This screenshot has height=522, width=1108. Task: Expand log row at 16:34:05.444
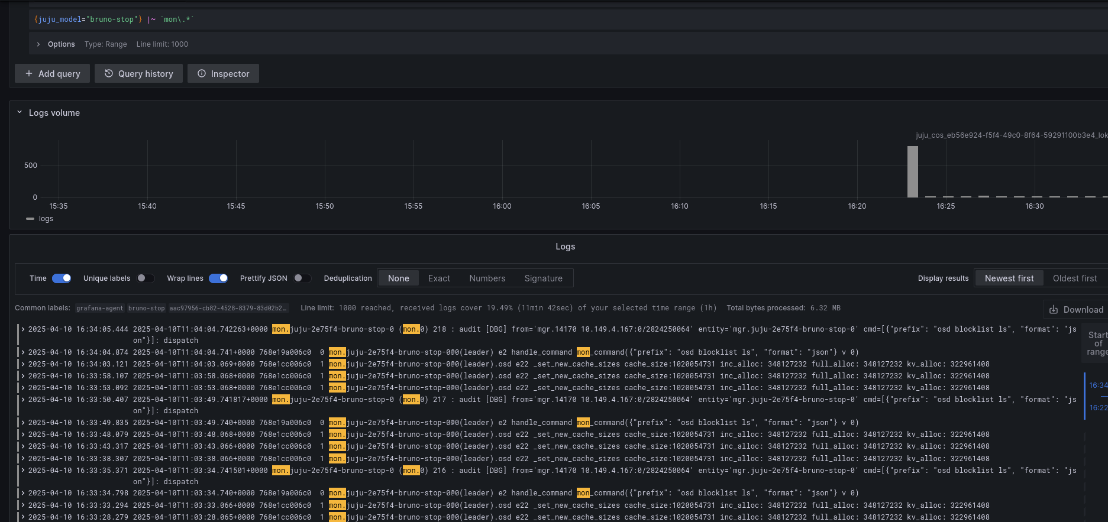click(x=23, y=329)
